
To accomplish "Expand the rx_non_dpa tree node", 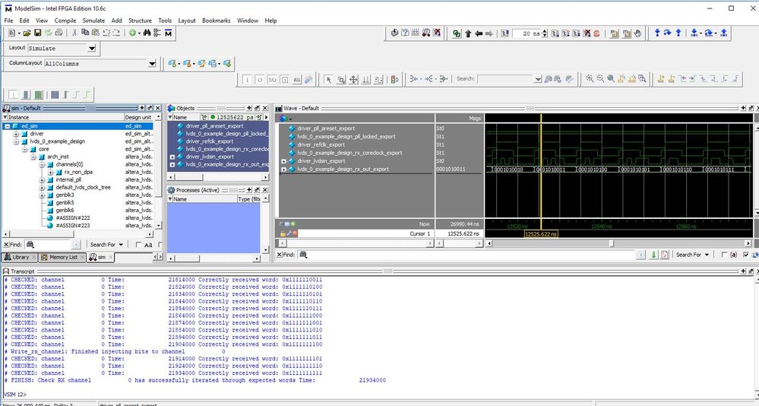I will (x=50, y=172).
